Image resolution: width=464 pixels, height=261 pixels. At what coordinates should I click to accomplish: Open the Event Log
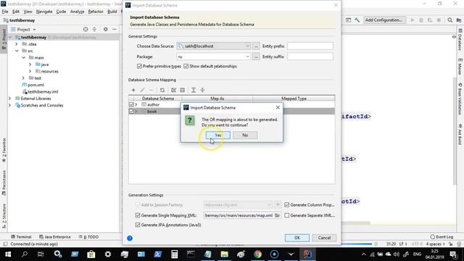click(442, 237)
